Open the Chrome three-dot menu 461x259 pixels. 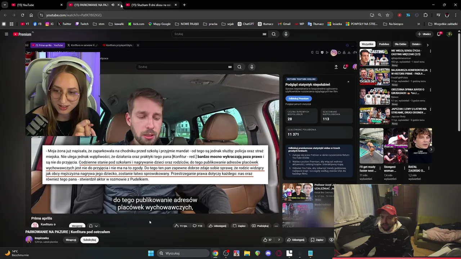pos(455,15)
